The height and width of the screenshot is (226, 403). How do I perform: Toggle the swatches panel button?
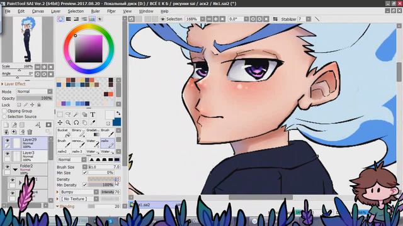click(92, 19)
